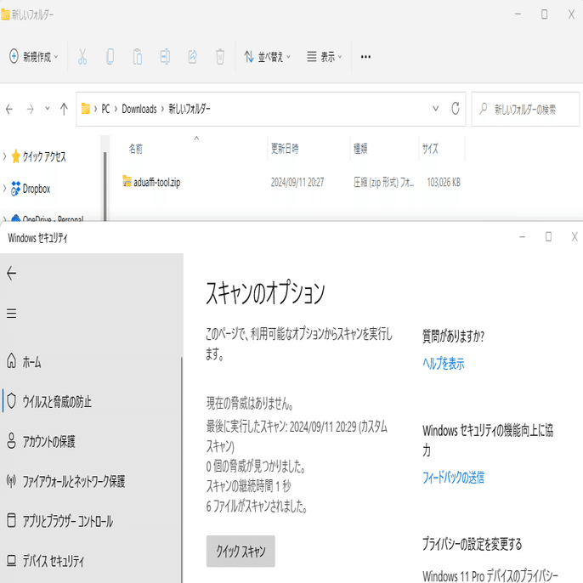
Task: Close the 新しいフォルダー Explorer window
Action: click(571, 14)
